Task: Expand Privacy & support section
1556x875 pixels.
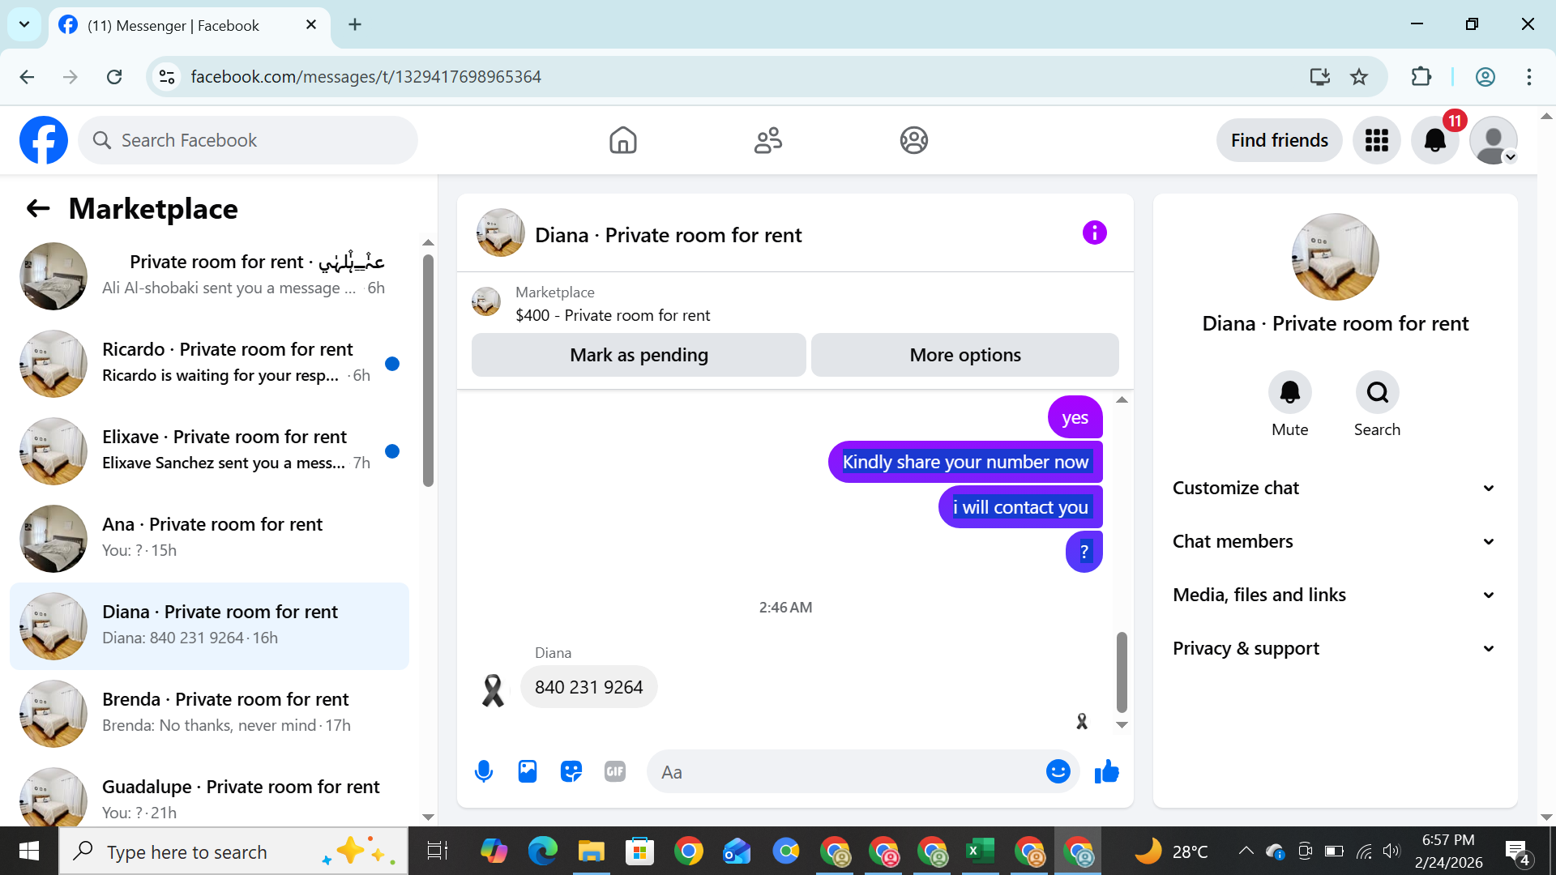Action: coord(1333,648)
